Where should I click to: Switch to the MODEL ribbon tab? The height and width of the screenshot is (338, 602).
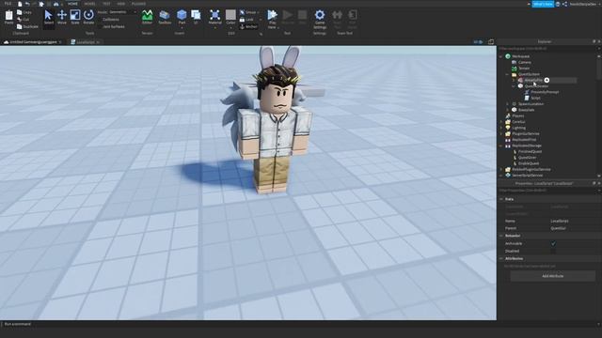click(90, 4)
